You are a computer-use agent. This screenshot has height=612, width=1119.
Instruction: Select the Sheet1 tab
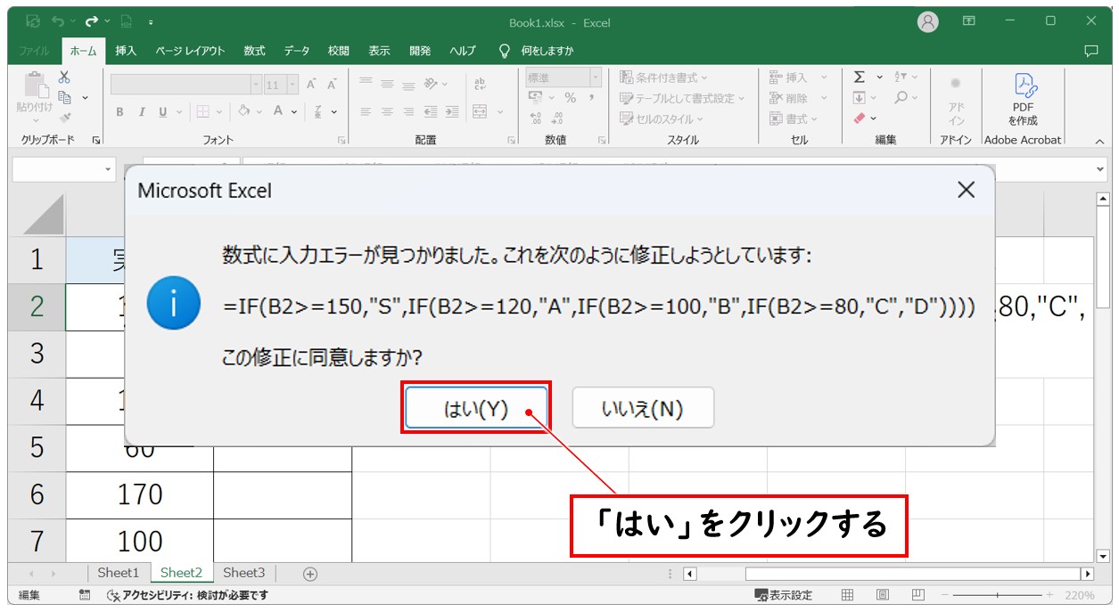click(119, 573)
